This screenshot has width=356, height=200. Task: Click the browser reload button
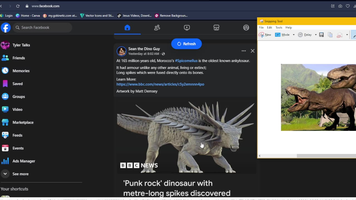pos(18,6)
